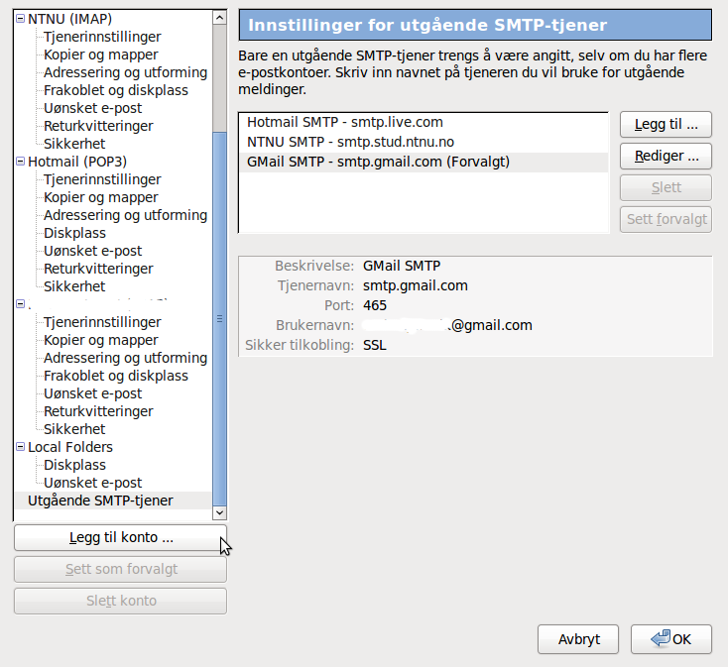Image resolution: width=728 pixels, height=667 pixels.
Task: Open Tjenerinnstillinger under NTNU (IMAP)
Action: pos(102,37)
